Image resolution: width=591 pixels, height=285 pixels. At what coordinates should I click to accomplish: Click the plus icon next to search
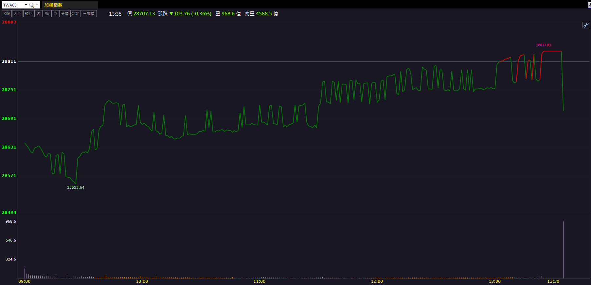[x=37, y=5]
